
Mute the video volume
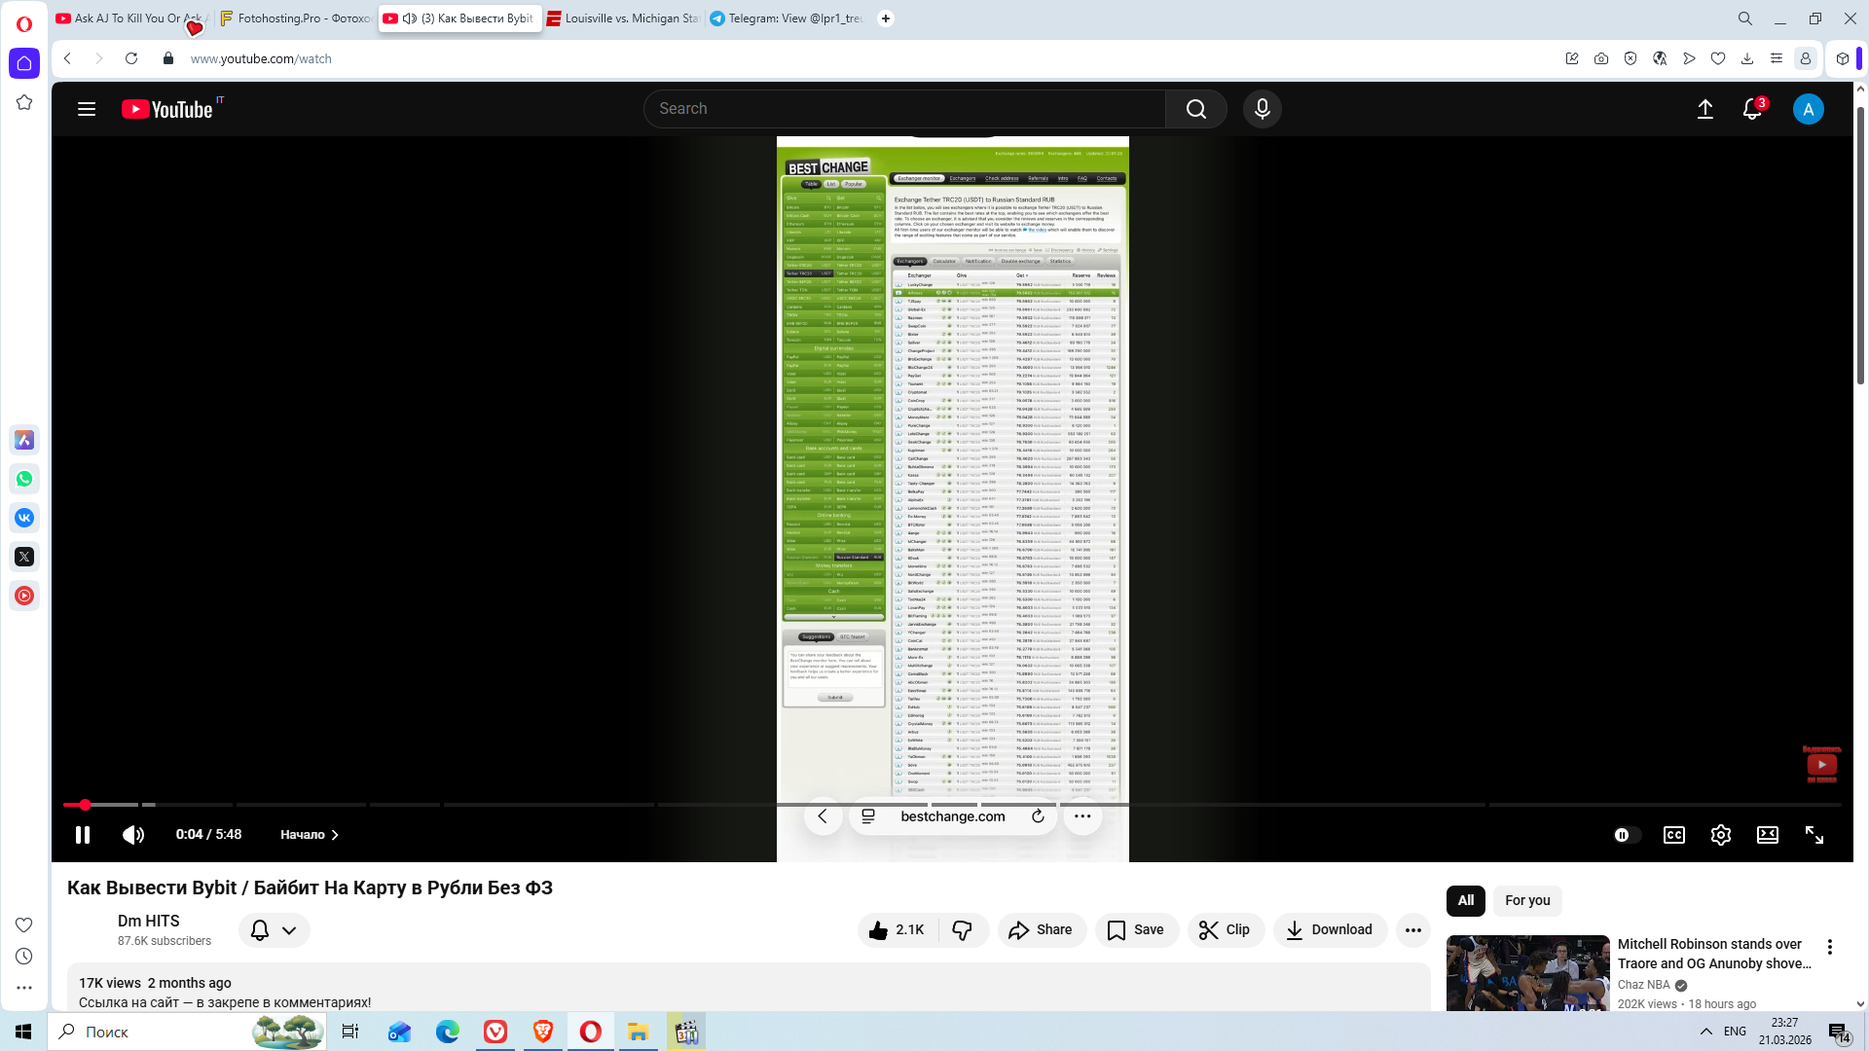pyautogui.click(x=133, y=835)
